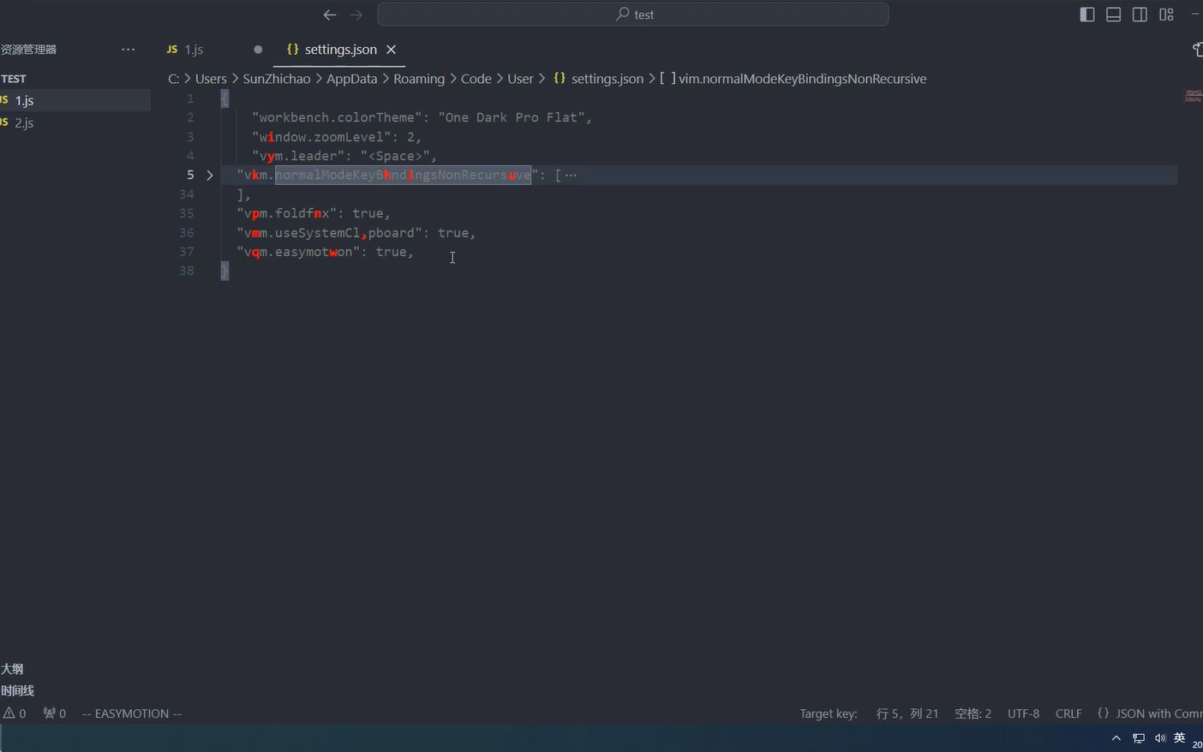
Task: Open problems via errors and warnings indicator
Action: pos(15,713)
